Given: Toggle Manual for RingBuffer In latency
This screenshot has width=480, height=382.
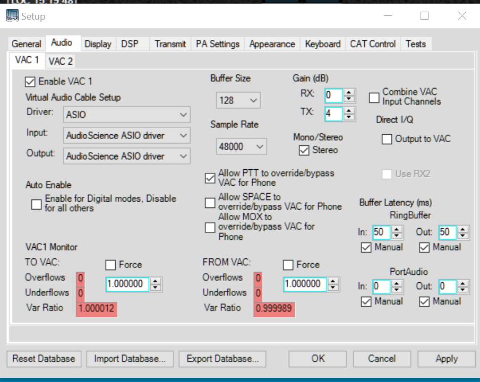Looking at the screenshot, I should (368, 247).
